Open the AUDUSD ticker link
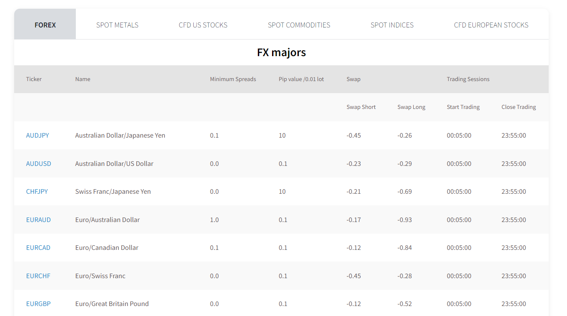This screenshot has height=316, width=567. [x=39, y=164]
